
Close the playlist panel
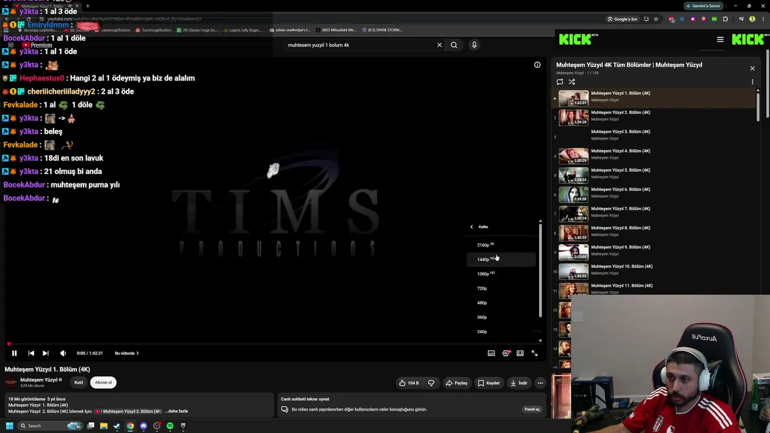pyautogui.click(x=752, y=68)
